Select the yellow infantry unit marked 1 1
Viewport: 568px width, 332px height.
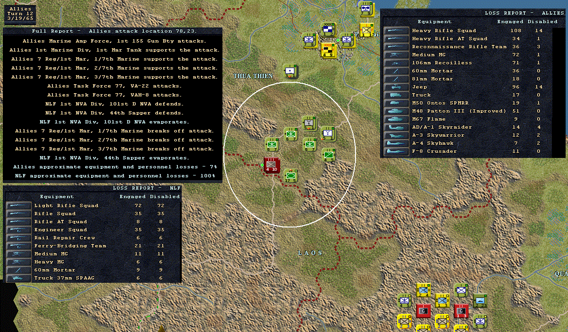pos(367,30)
